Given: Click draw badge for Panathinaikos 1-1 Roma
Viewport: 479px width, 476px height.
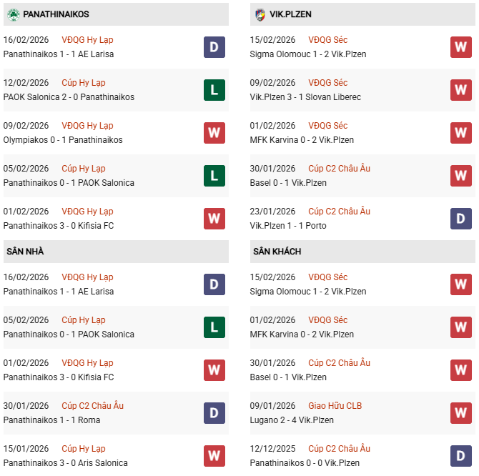Looking at the screenshot, I should tap(214, 413).
